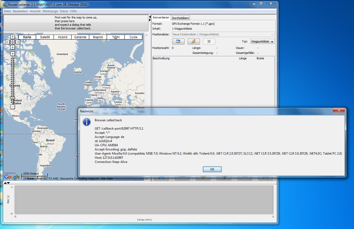Pan the map left with arrow button

[7, 42]
